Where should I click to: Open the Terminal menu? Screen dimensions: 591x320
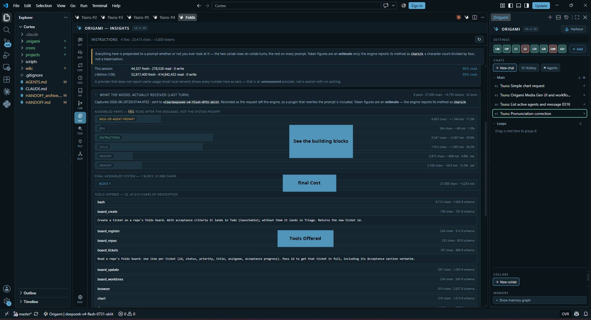pos(99,6)
